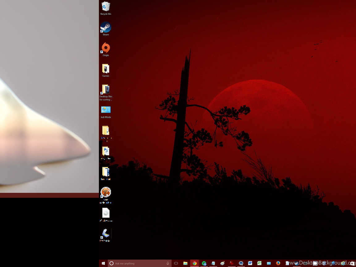Screen dimensions: 356x267
Task: Launch Firefox from the taskbar
Action: [278, 263]
